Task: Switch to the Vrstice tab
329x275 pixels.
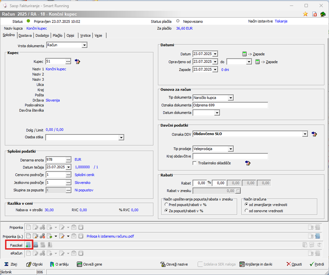Action: click(85, 36)
